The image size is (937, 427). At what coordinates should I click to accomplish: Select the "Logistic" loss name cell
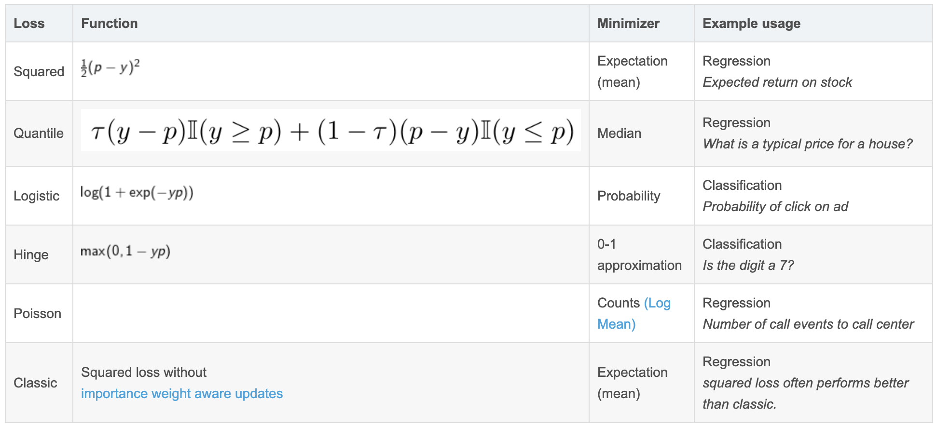(36, 196)
